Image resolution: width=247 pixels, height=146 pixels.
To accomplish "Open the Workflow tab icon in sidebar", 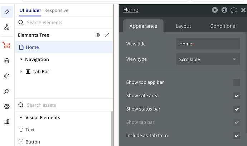I will [x=7, y=27].
